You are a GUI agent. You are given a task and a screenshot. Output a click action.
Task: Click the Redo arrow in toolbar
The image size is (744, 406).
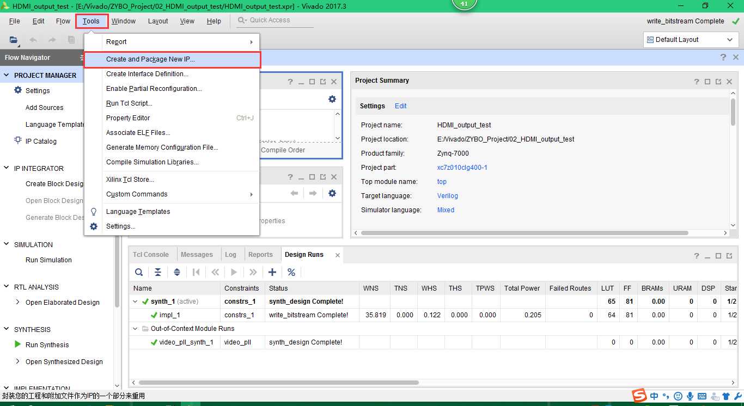click(52, 40)
